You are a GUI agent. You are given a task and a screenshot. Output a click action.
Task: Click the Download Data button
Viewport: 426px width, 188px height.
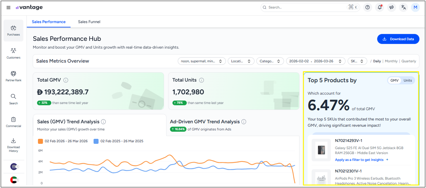tap(398, 39)
